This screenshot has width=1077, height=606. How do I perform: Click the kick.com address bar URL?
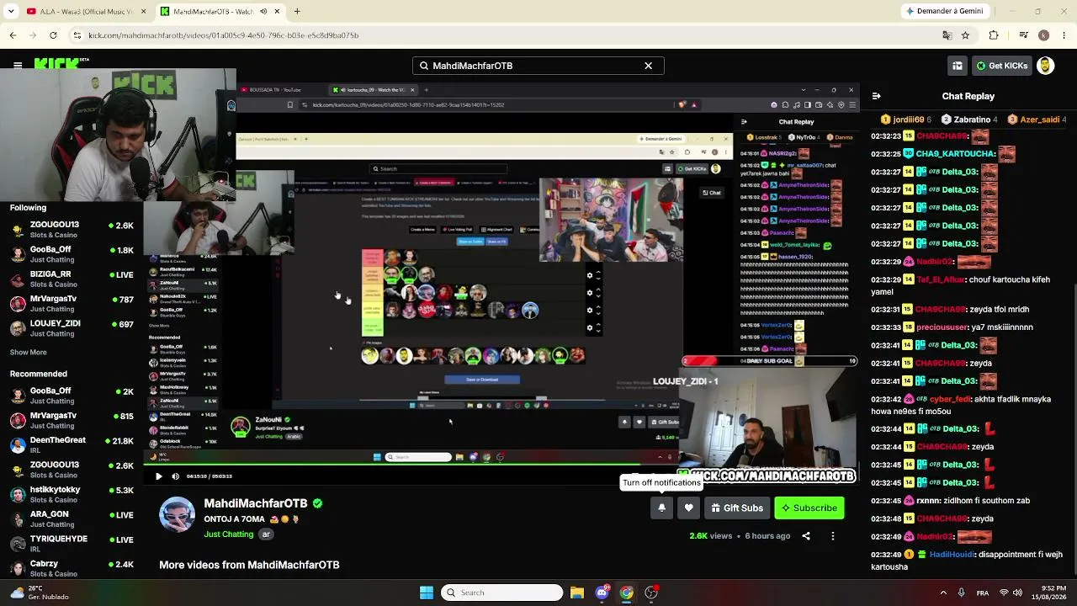point(224,35)
